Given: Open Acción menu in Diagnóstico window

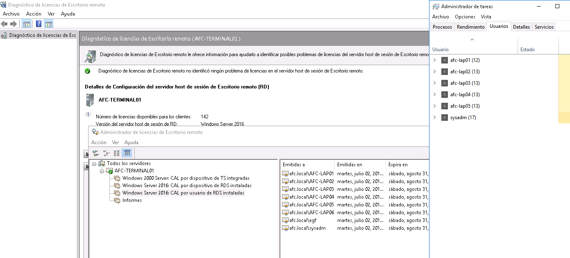Looking at the screenshot, I should pyautogui.click(x=34, y=14).
